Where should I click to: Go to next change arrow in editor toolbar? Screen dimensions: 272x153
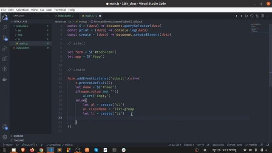pos(241,16)
